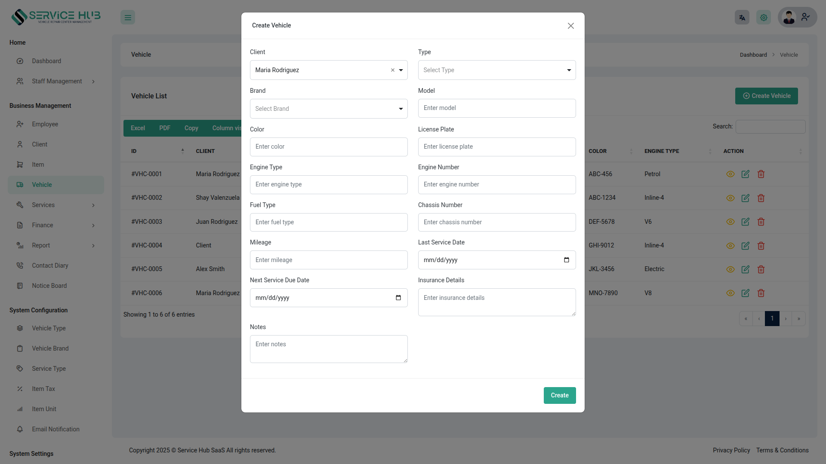Click the Enter color field
Screen dimensions: 826x464
329,147
